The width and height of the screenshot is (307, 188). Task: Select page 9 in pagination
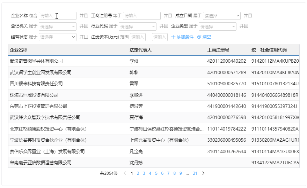(x=181, y=173)
